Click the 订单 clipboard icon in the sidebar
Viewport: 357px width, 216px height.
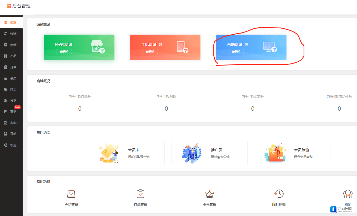point(6,67)
